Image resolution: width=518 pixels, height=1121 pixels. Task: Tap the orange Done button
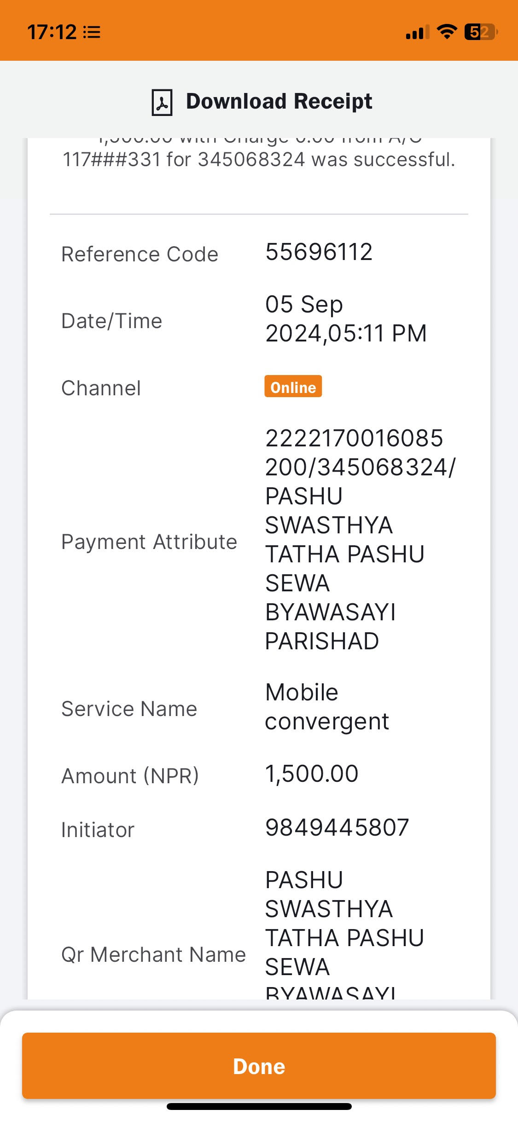click(x=259, y=1066)
